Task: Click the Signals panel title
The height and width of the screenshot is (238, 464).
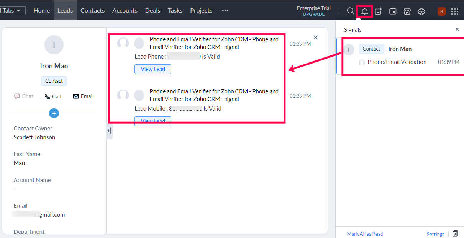Action: (x=353, y=29)
